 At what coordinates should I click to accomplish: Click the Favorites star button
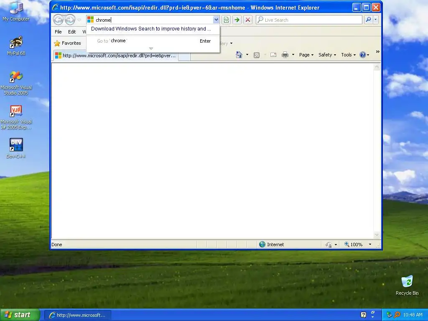tap(67, 43)
